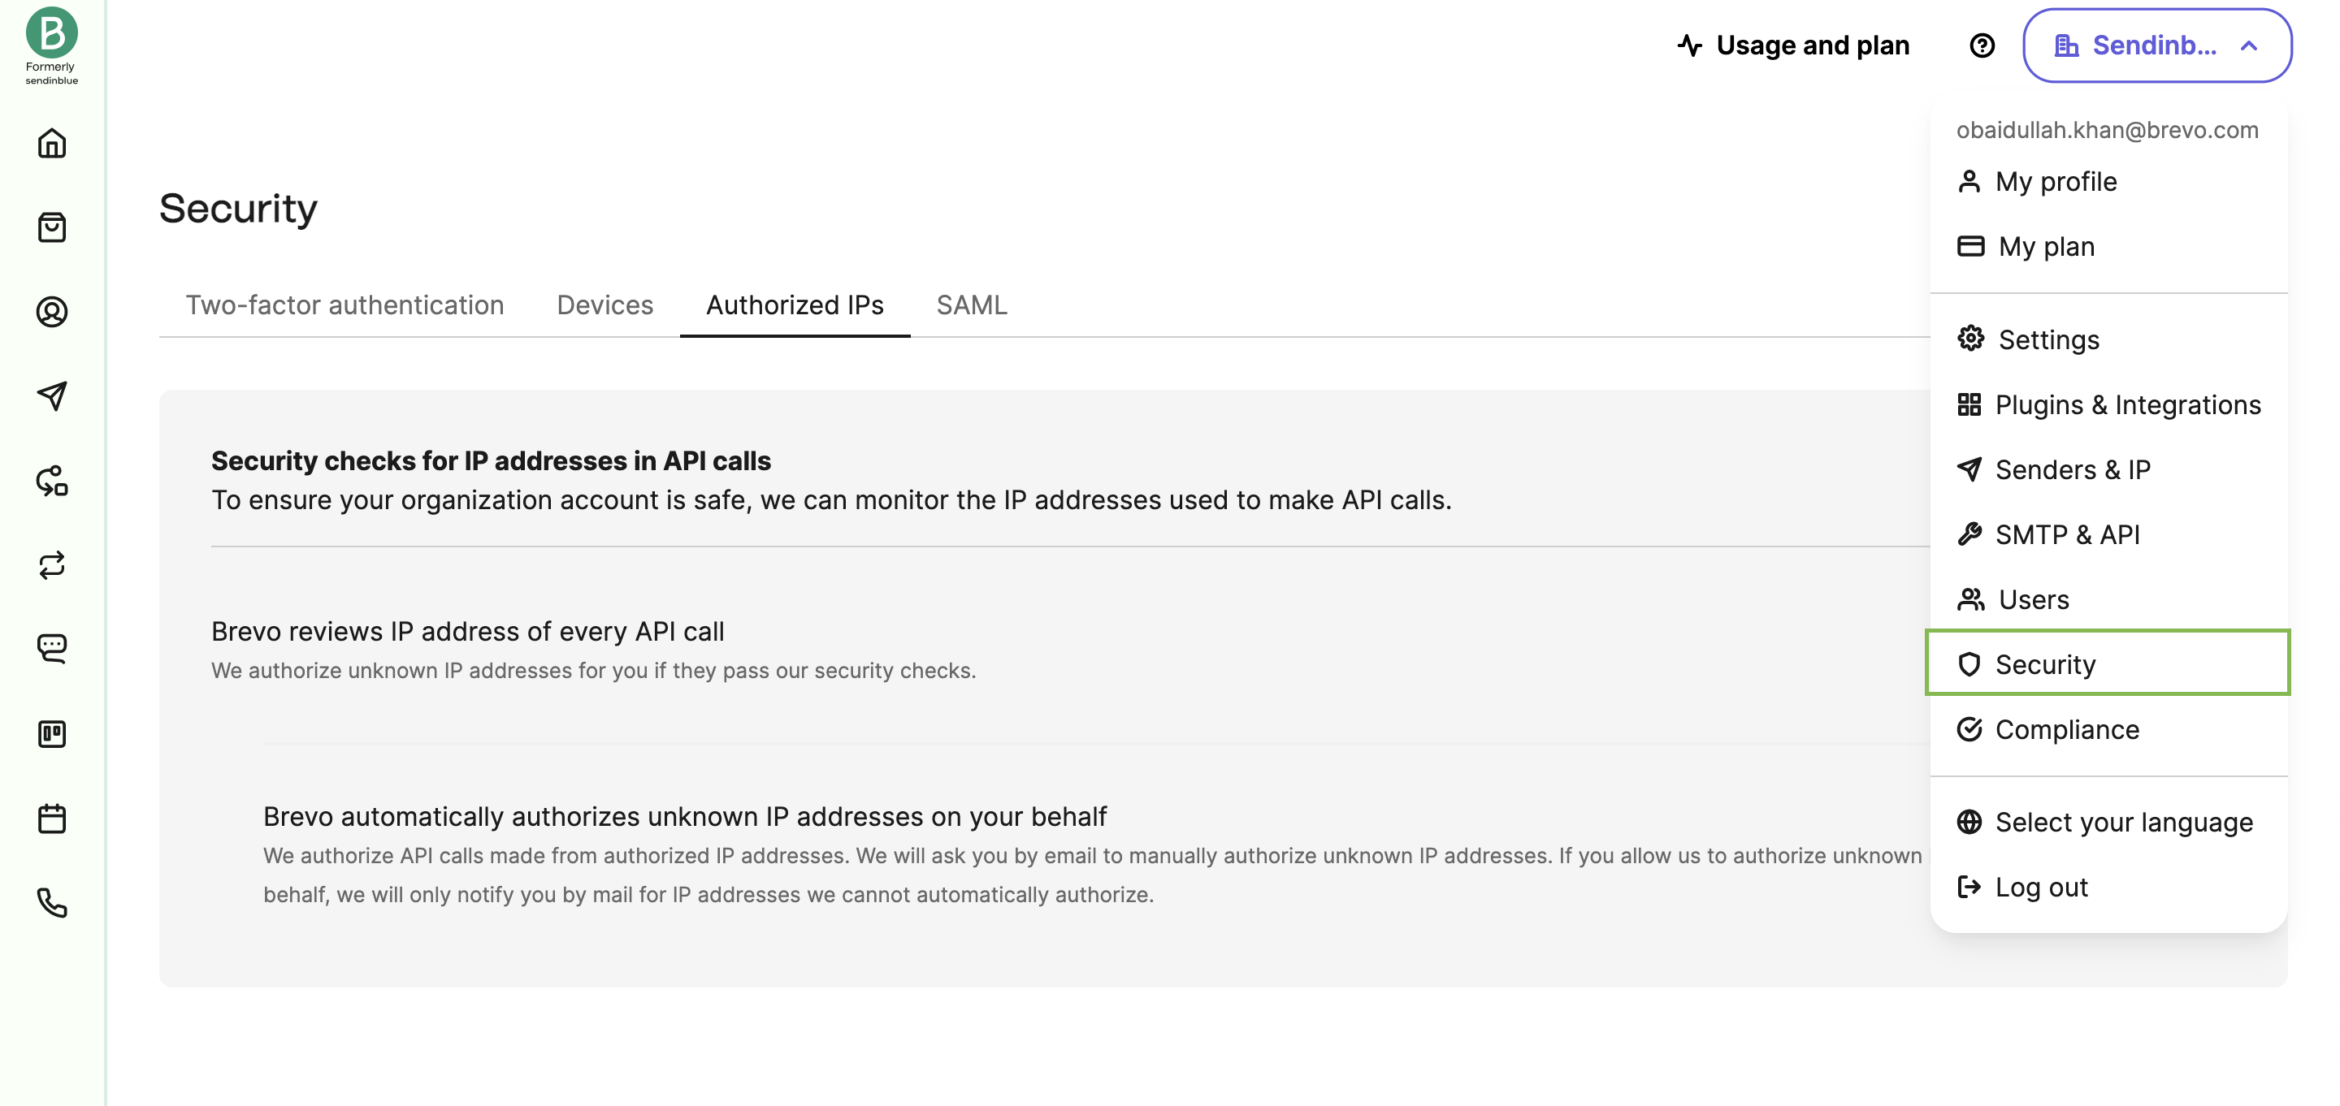Open the Phone icon in the sidebar
This screenshot has height=1106, width=2340.
click(x=52, y=904)
